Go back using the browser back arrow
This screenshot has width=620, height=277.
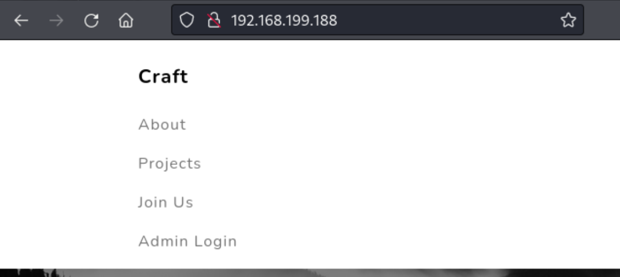click(x=21, y=20)
